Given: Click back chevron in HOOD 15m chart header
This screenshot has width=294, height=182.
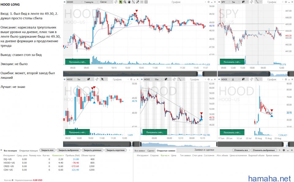Looking at the screenshot, I should (x=205, y=79).
